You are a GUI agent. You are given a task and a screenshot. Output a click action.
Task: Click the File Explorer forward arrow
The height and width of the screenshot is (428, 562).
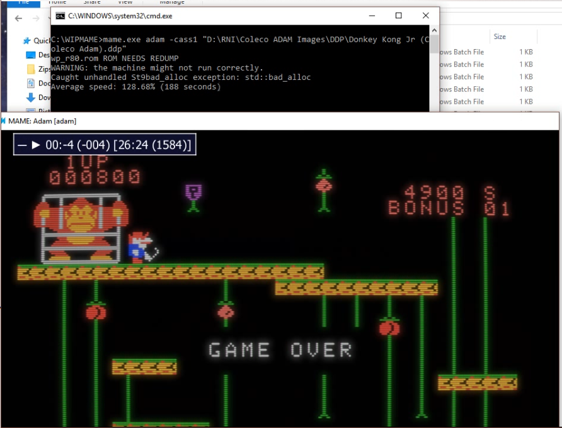click(36, 19)
